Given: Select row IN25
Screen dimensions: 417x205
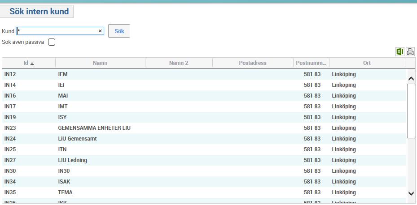Looking at the screenshot, I should tap(204, 149).
